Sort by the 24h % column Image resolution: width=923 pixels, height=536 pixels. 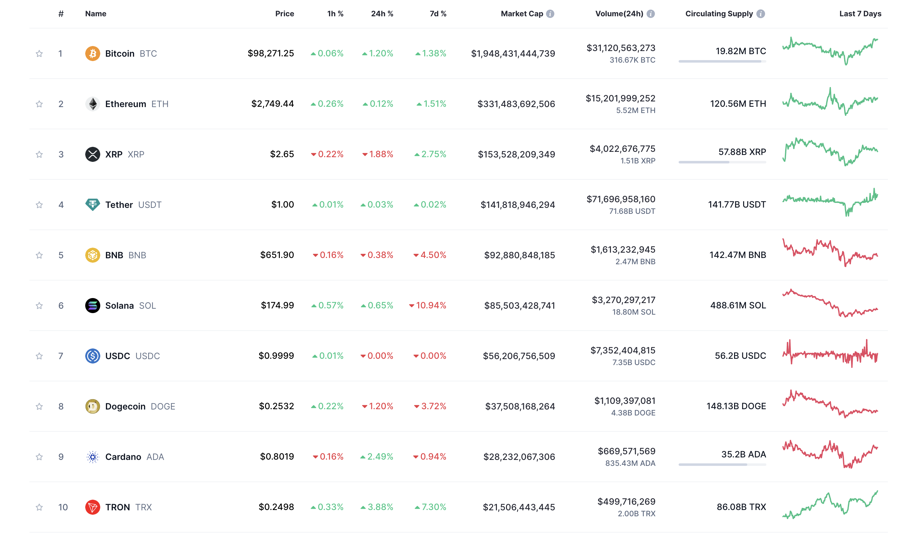pyautogui.click(x=382, y=14)
